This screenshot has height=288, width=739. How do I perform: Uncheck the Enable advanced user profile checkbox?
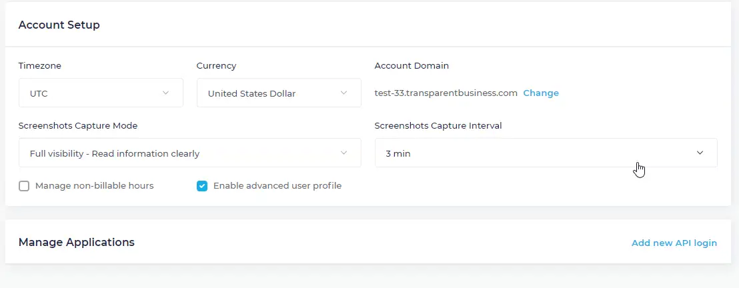click(x=202, y=186)
